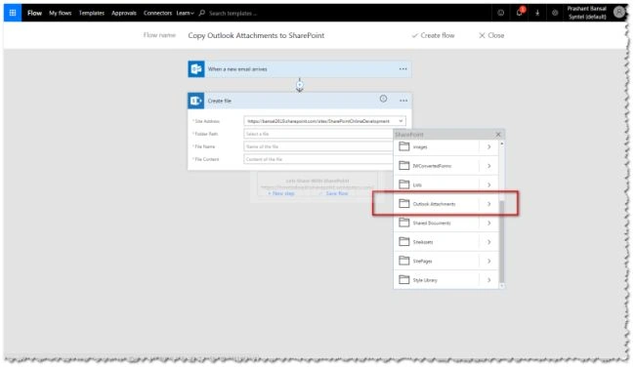This screenshot has width=635, height=368.
Task: Expand the When a new email arrives step
Action: pos(300,69)
